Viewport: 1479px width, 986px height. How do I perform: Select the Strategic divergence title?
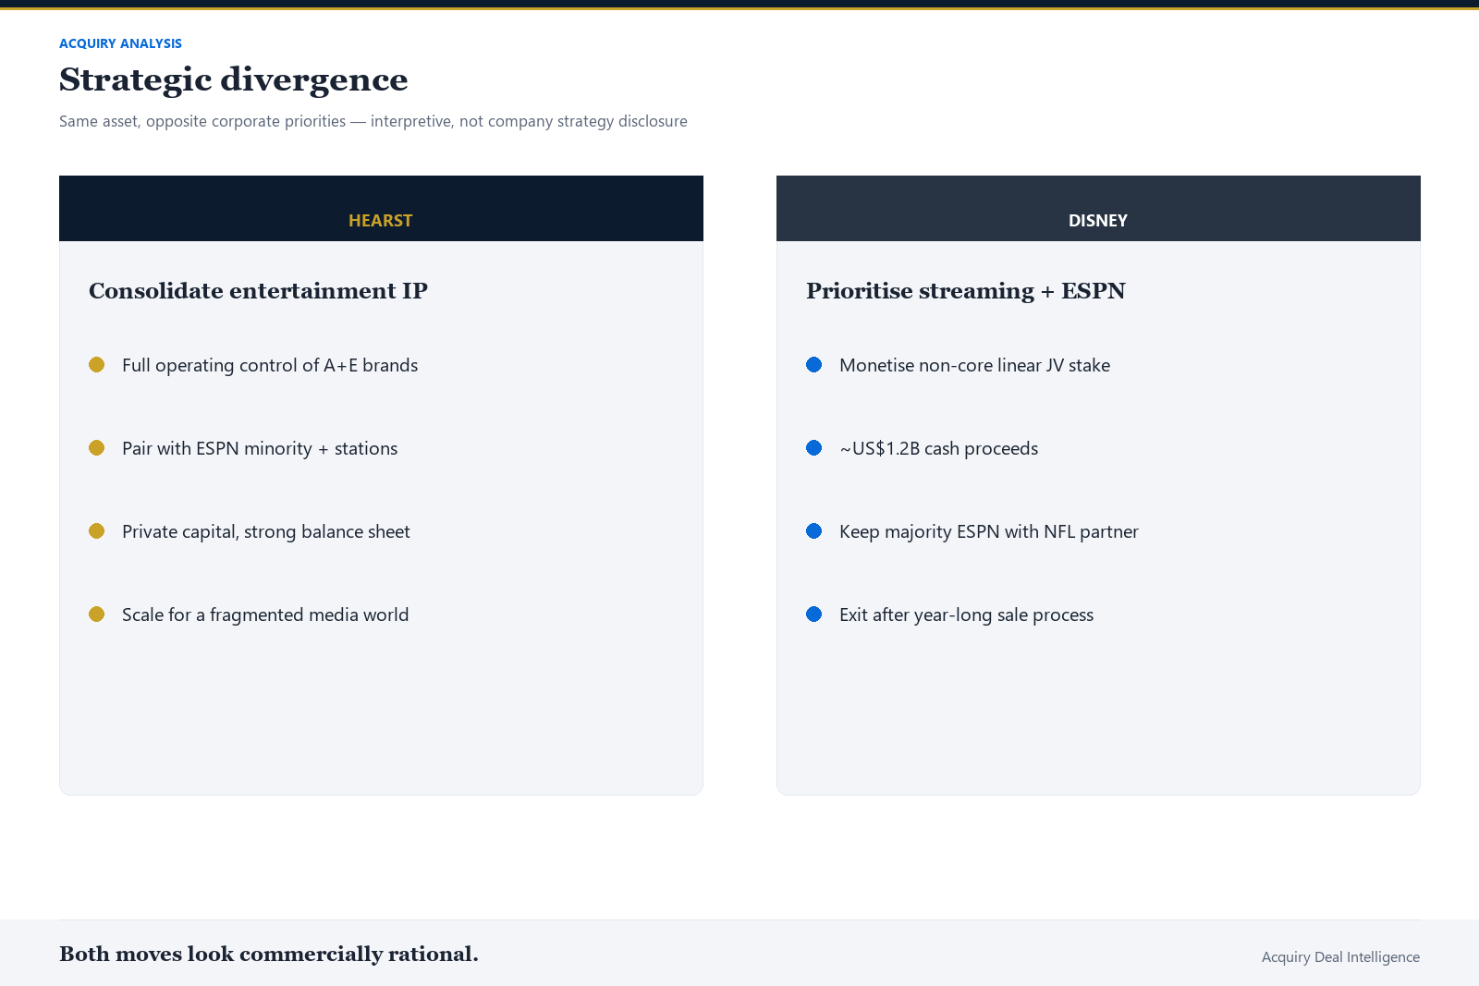pyautogui.click(x=233, y=80)
